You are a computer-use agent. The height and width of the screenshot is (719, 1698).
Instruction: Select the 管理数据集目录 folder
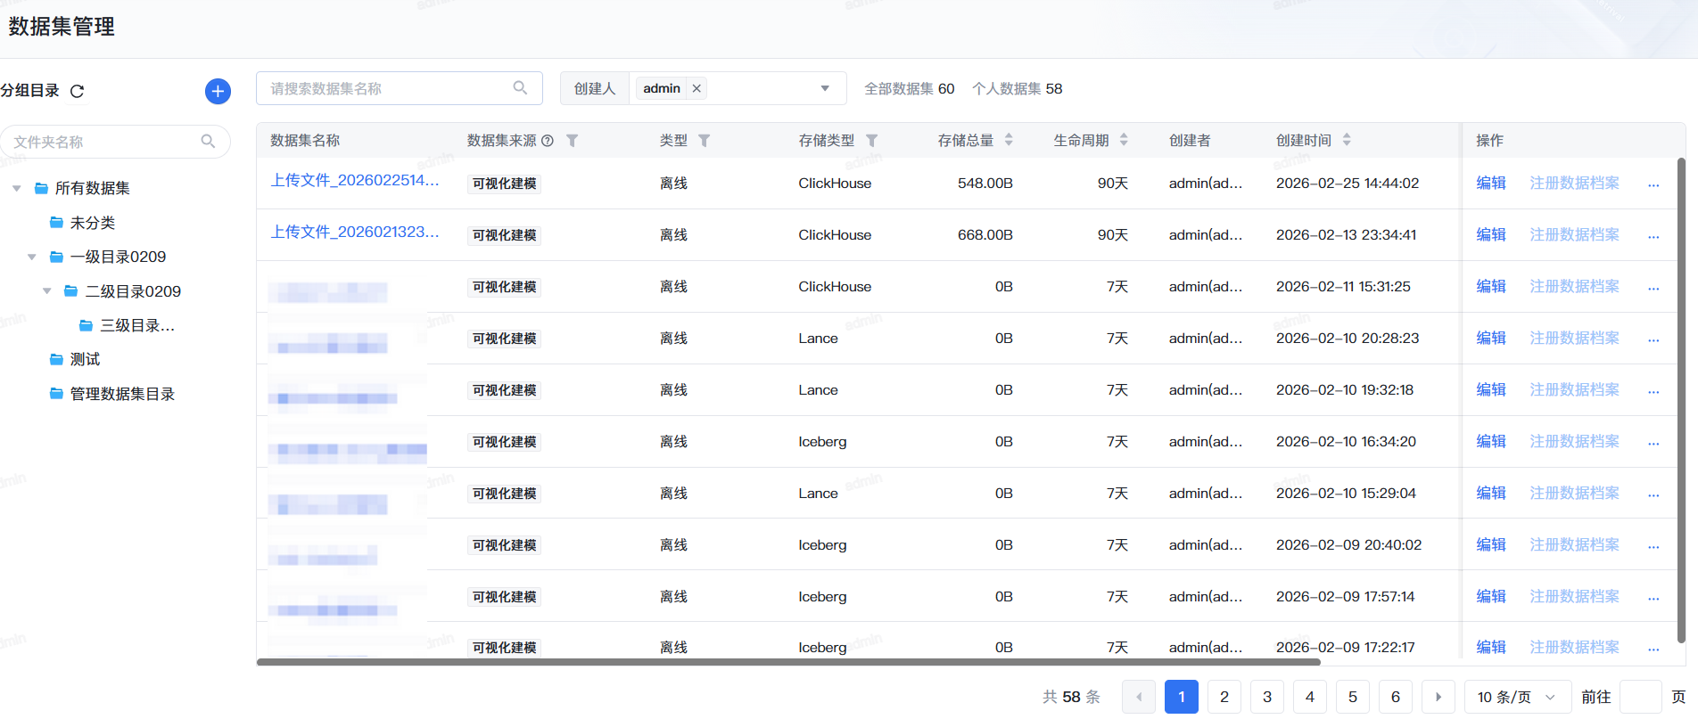(122, 394)
